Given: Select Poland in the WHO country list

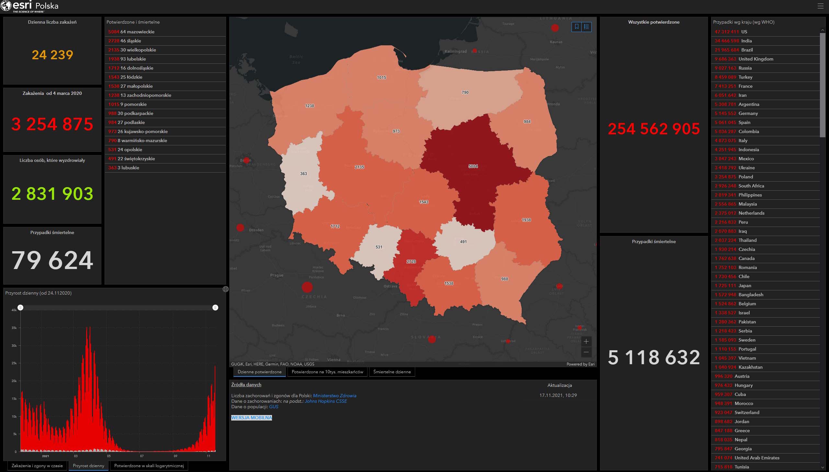Looking at the screenshot, I should [x=745, y=177].
